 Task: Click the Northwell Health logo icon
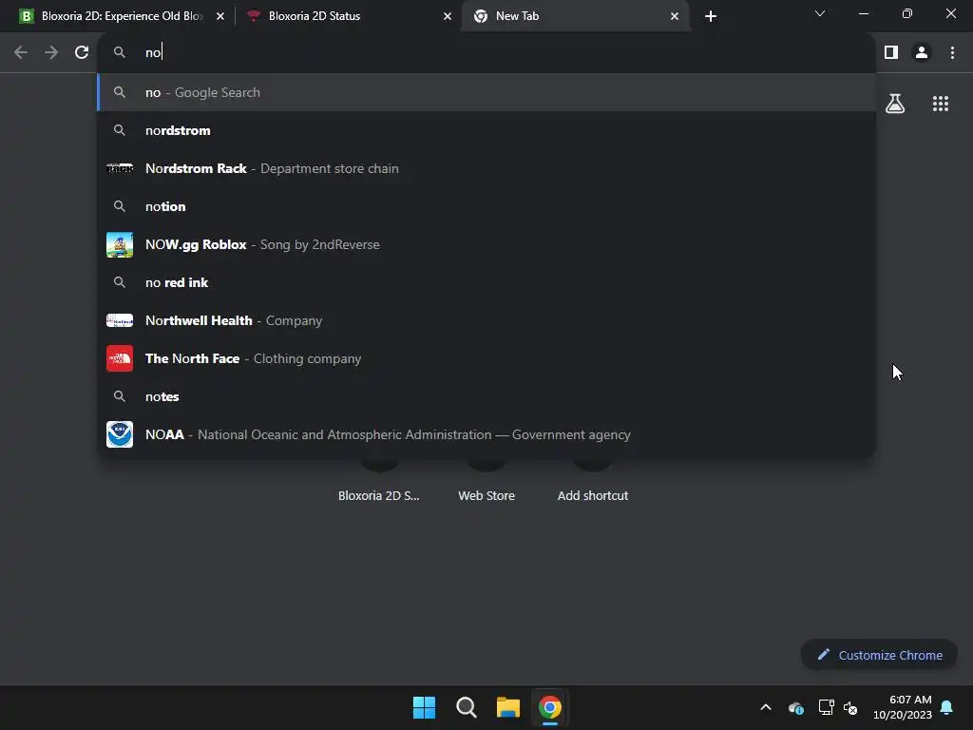coord(120,320)
